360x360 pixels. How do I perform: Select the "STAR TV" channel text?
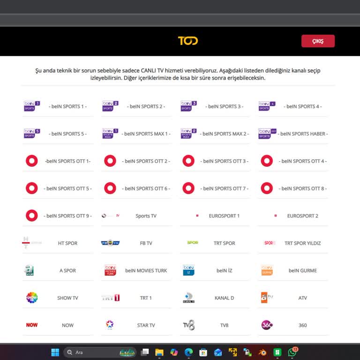[146, 325]
